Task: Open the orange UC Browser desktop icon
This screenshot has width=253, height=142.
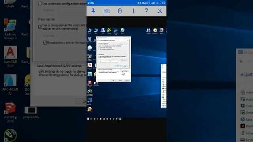Action: [90, 110]
